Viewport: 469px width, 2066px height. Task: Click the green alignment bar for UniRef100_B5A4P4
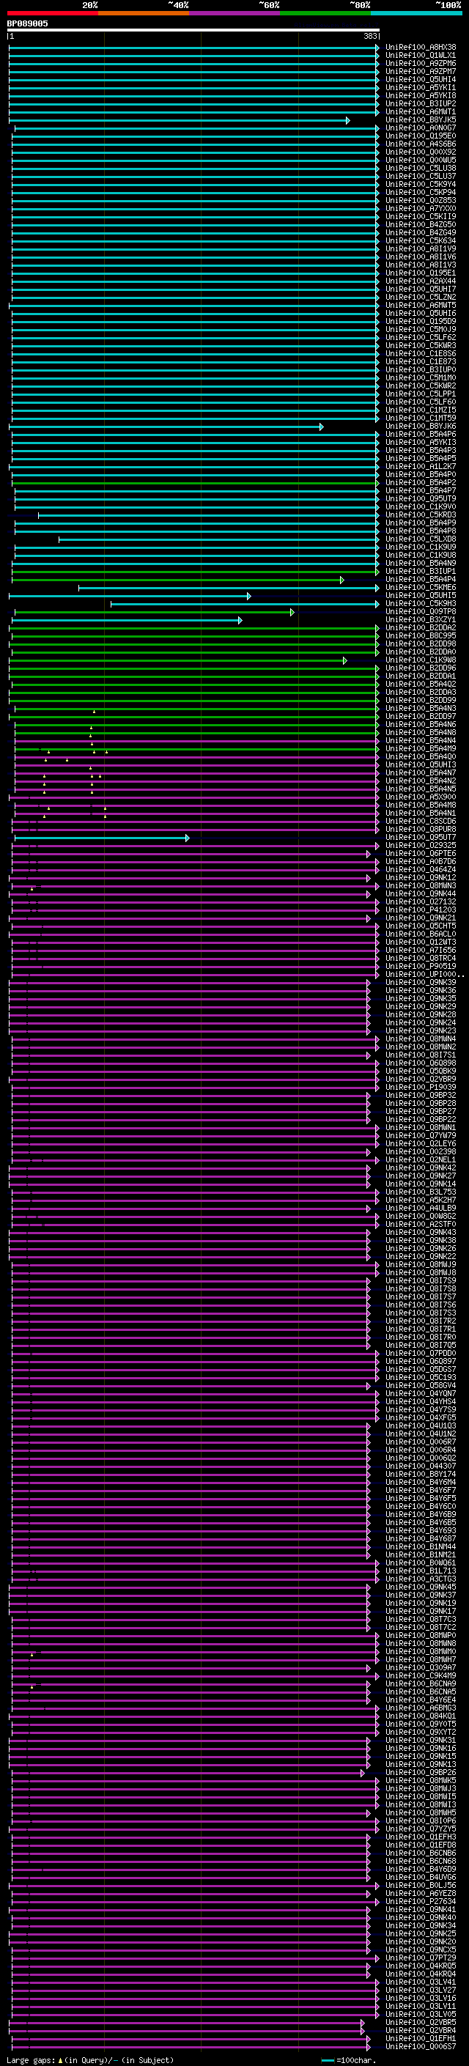(178, 580)
